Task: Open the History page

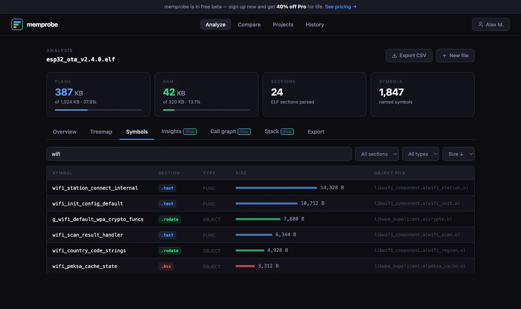Action: 315,24
